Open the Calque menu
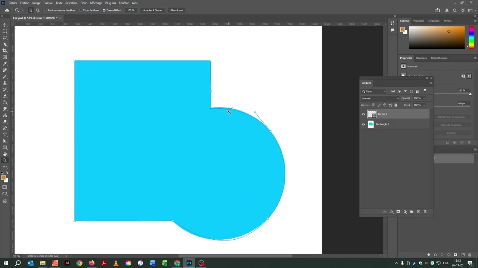 click(x=48, y=3)
